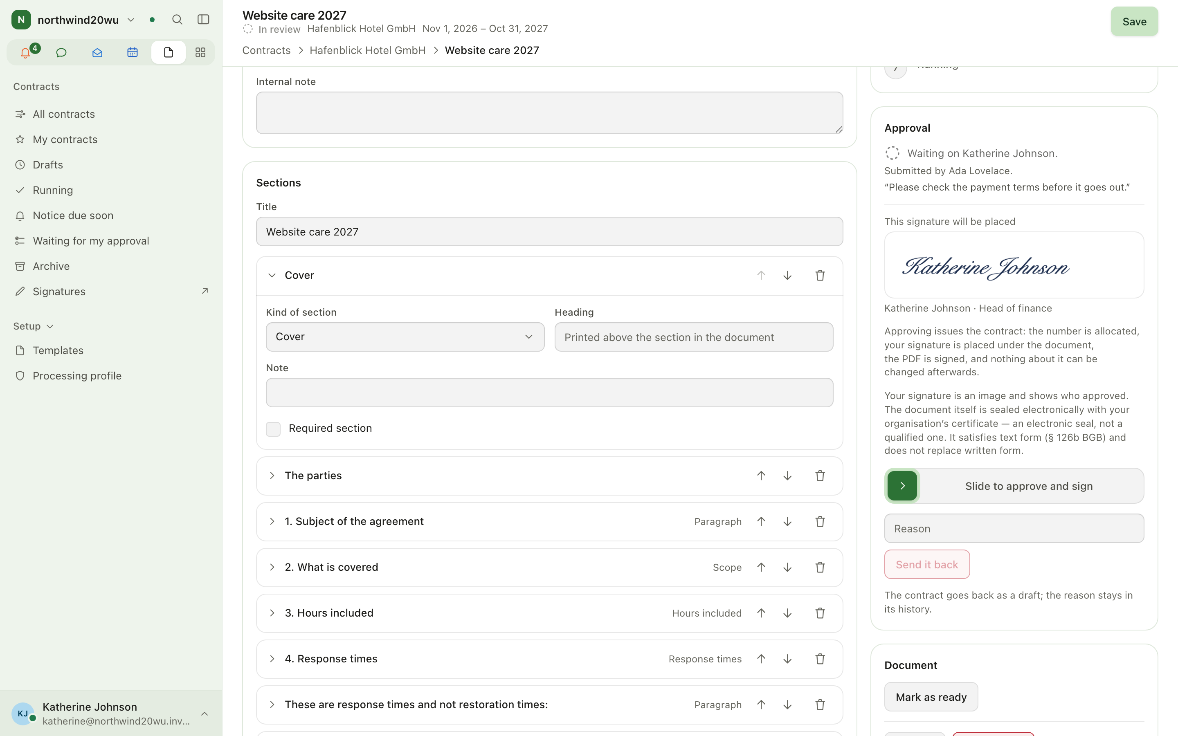Open Hafenblick Hotel GmbH breadcrumb
Image resolution: width=1178 pixels, height=736 pixels.
pos(368,50)
